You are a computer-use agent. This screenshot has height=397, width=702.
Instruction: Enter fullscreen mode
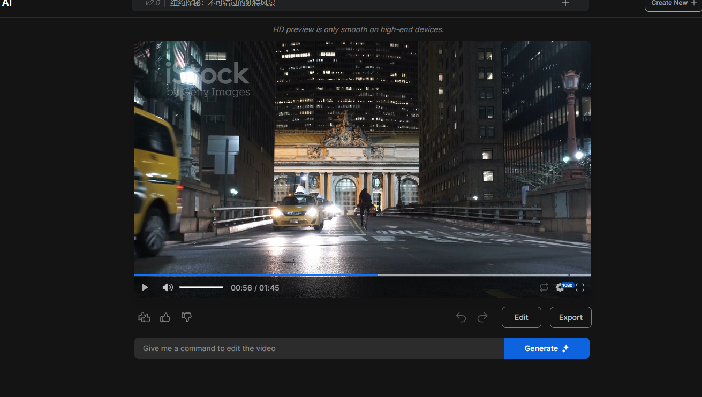580,287
